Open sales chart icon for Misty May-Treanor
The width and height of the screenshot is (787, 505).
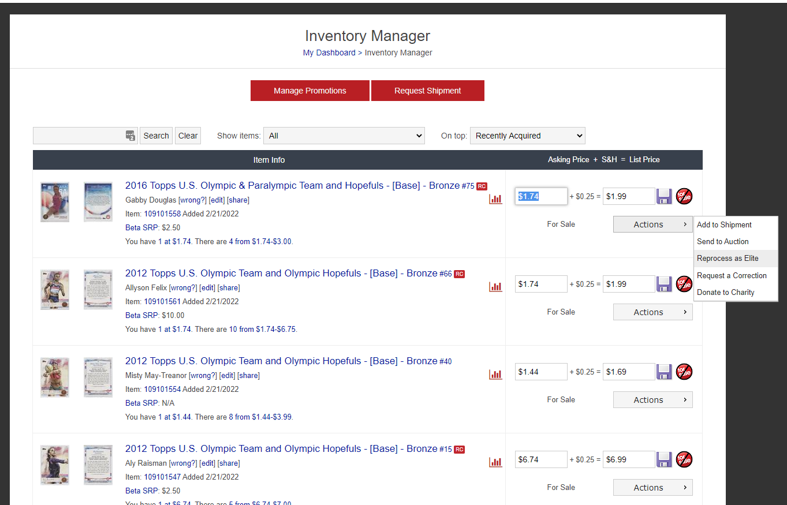tap(495, 374)
